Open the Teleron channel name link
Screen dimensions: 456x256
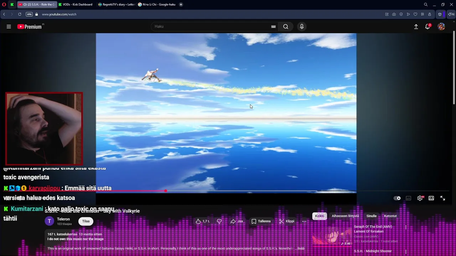coord(63,219)
